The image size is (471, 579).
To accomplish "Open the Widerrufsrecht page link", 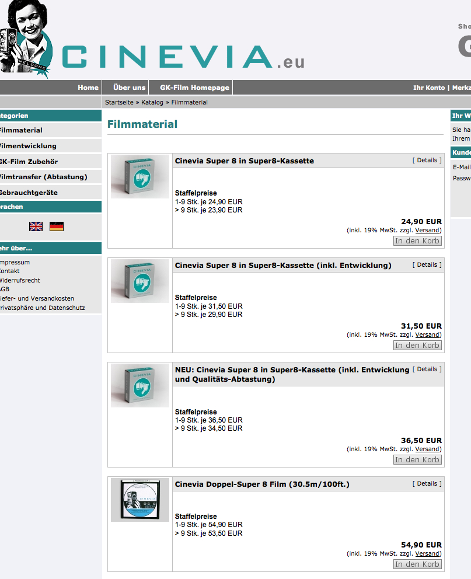I will coord(20,280).
